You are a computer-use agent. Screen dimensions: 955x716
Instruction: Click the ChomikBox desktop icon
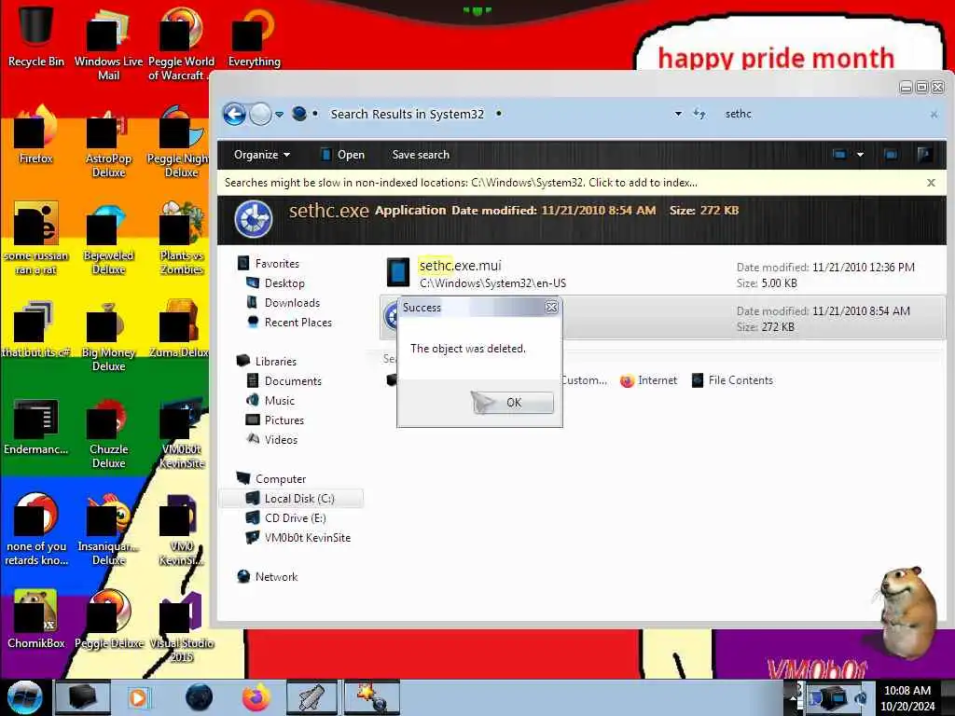point(36,619)
